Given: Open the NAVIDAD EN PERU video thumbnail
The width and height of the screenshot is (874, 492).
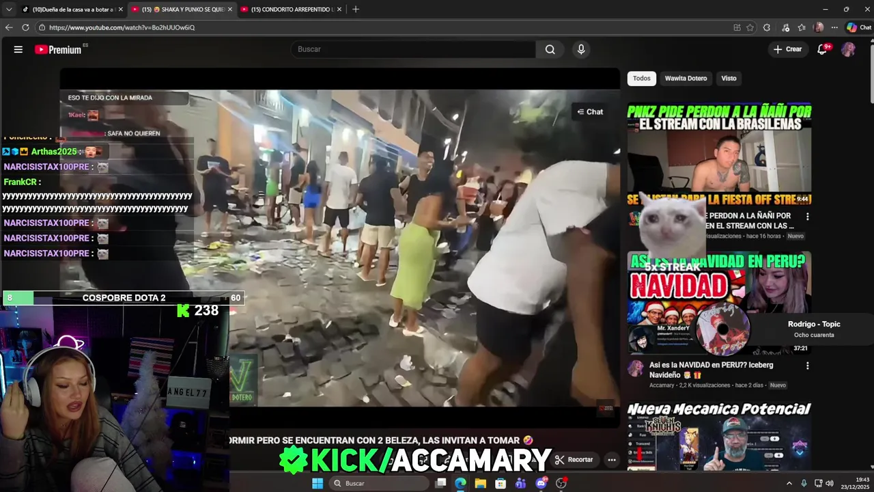Looking at the screenshot, I should click(719, 303).
